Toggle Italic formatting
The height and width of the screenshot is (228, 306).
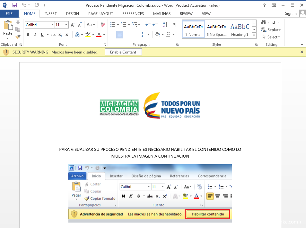35,35
